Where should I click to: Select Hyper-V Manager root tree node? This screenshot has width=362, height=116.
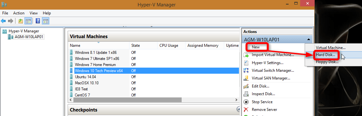pyautogui.click(x=24, y=31)
